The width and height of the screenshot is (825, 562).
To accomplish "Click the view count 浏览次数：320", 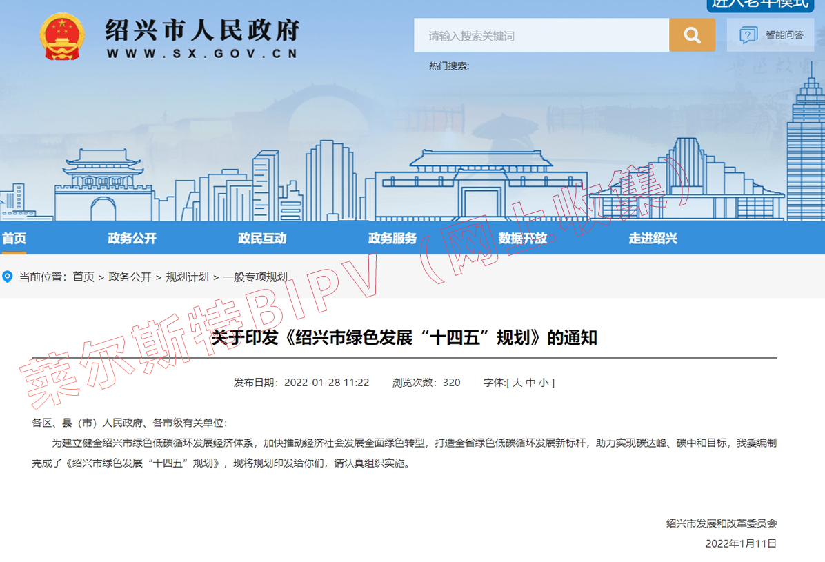I will 426,383.
